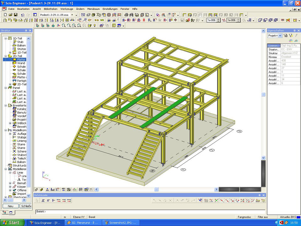This screenshot has width=301, height=226.
Task: Click the light bulb icon in view toolbar
Action: pyautogui.click(x=95, y=26)
